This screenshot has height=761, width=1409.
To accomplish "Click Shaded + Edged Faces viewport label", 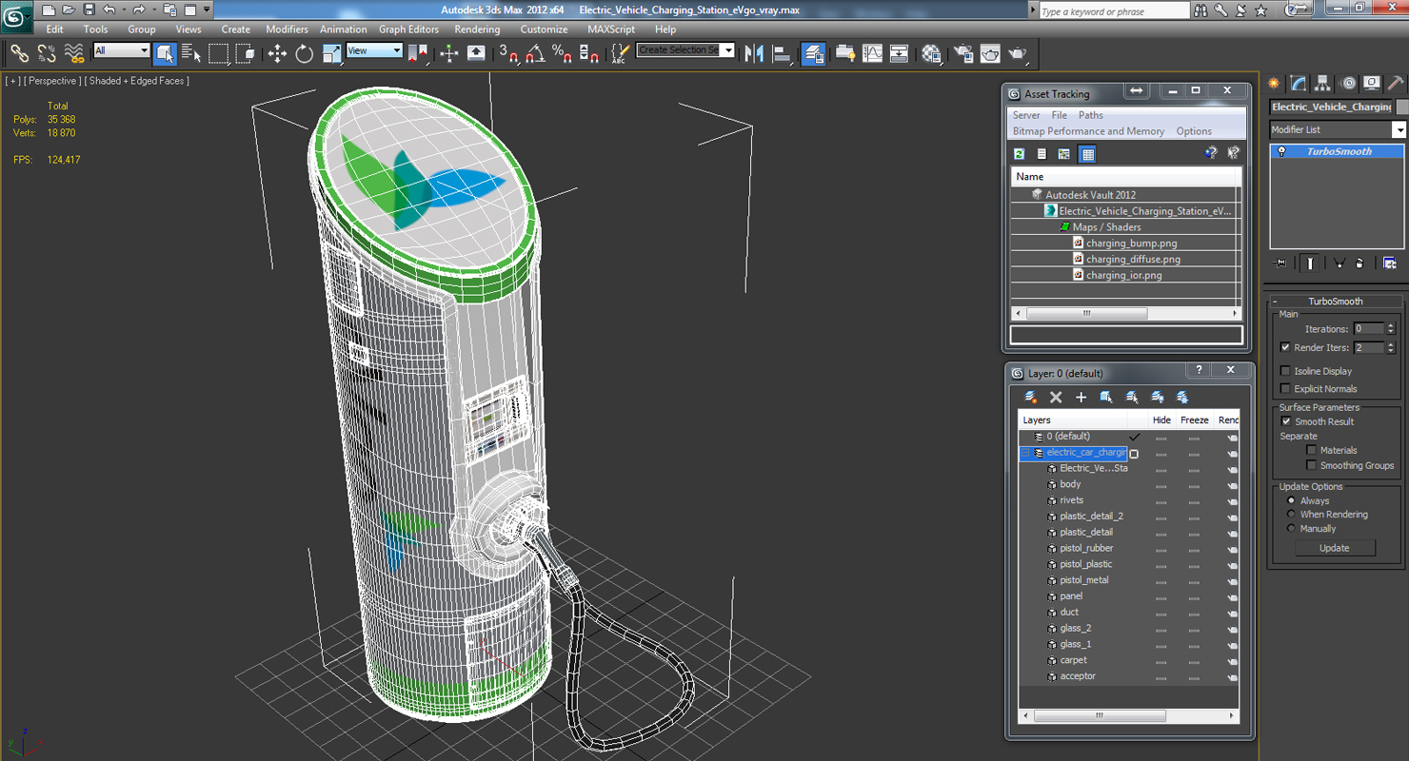I will click(138, 81).
